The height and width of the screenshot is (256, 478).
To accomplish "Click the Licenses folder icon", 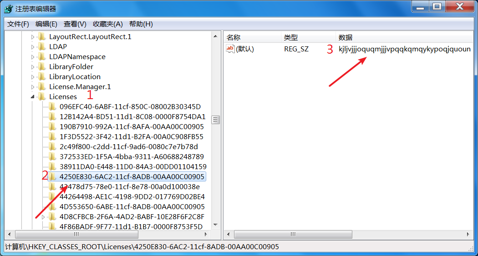I will pos(42,96).
